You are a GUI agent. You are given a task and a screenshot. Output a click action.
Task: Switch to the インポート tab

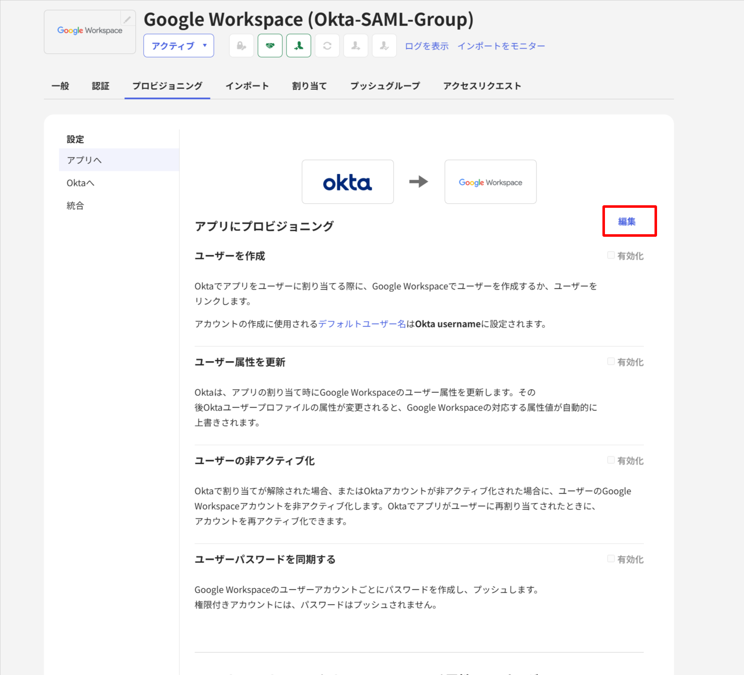click(247, 86)
